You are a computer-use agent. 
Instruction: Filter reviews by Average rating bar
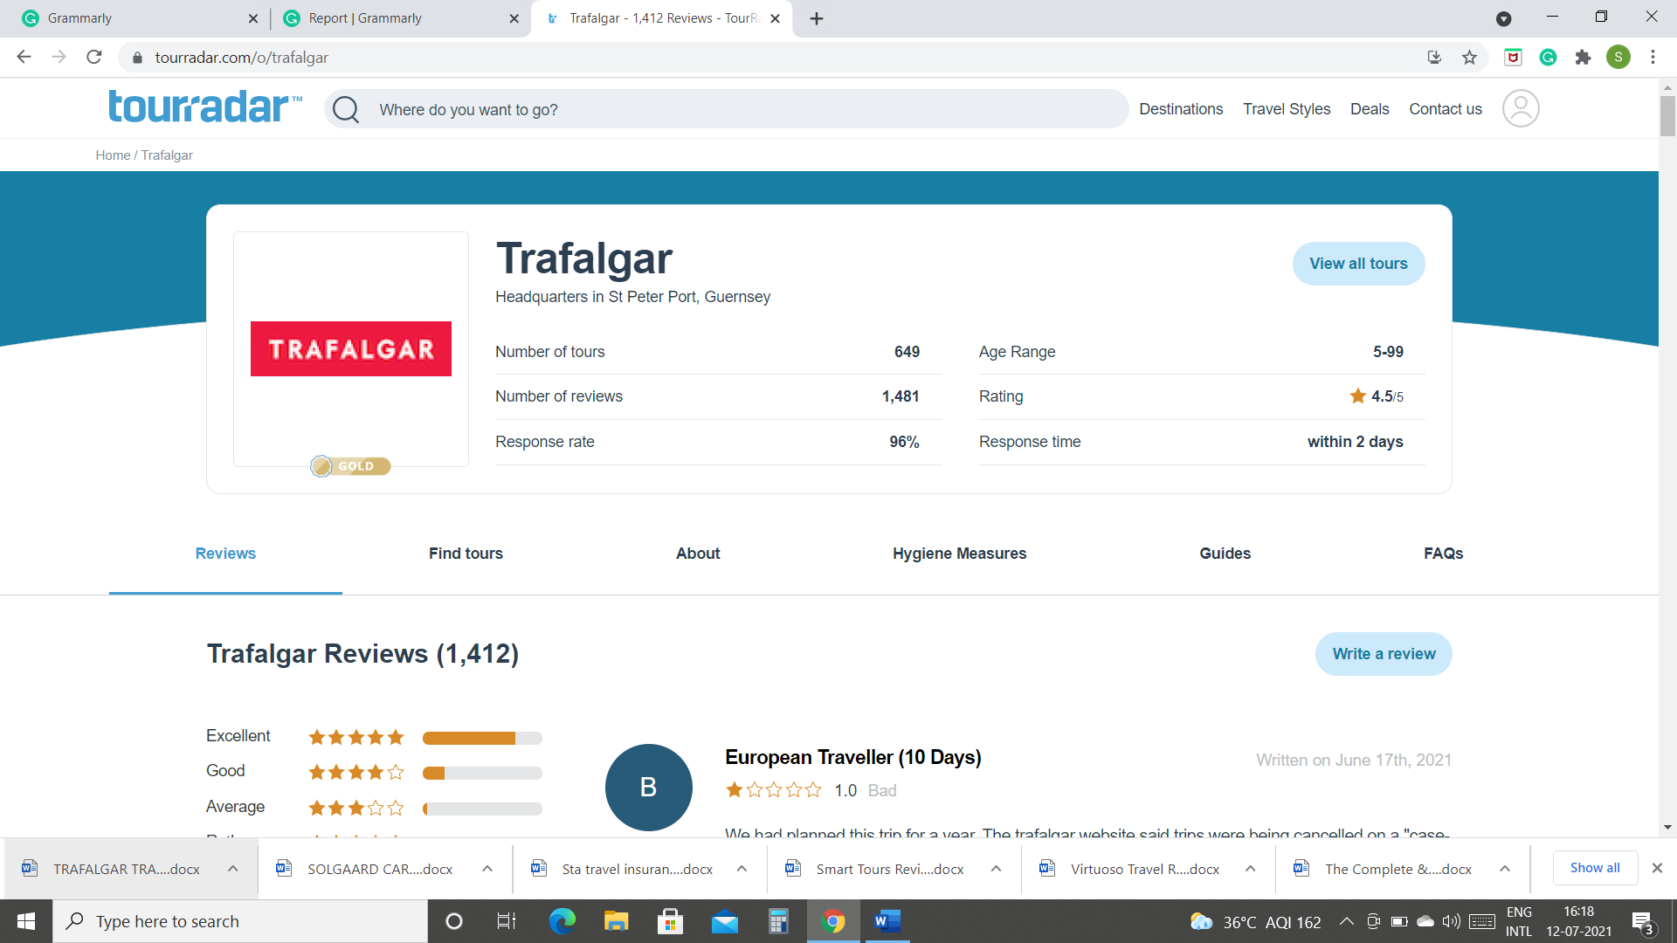[x=482, y=809]
